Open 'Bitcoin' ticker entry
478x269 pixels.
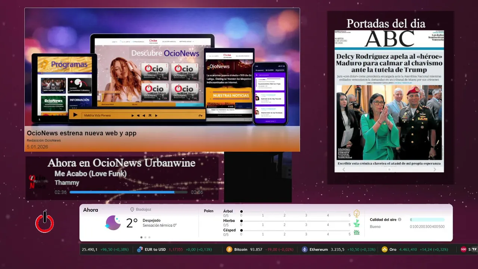click(241, 250)
